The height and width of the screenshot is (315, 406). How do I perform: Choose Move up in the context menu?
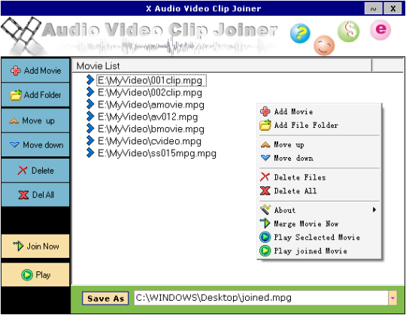[x=320, y=144]
